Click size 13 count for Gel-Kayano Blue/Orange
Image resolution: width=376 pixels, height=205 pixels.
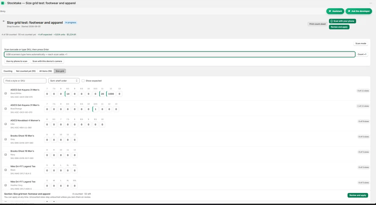click(x=116, y=109)
